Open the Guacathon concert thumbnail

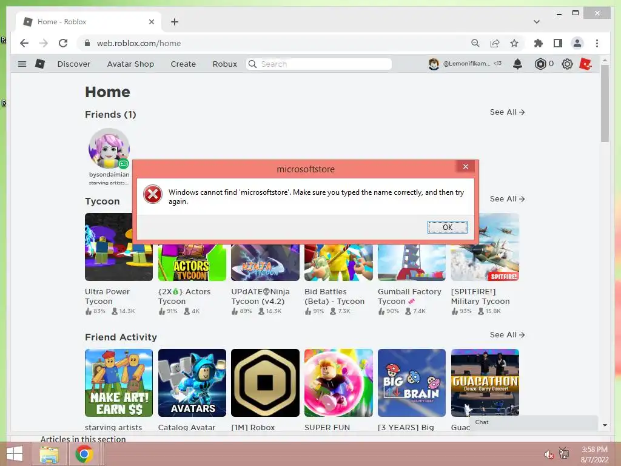click(x=485, y=382)
